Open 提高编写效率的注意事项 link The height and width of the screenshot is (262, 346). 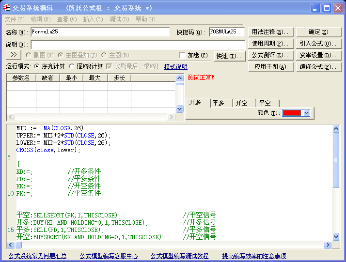254,256
